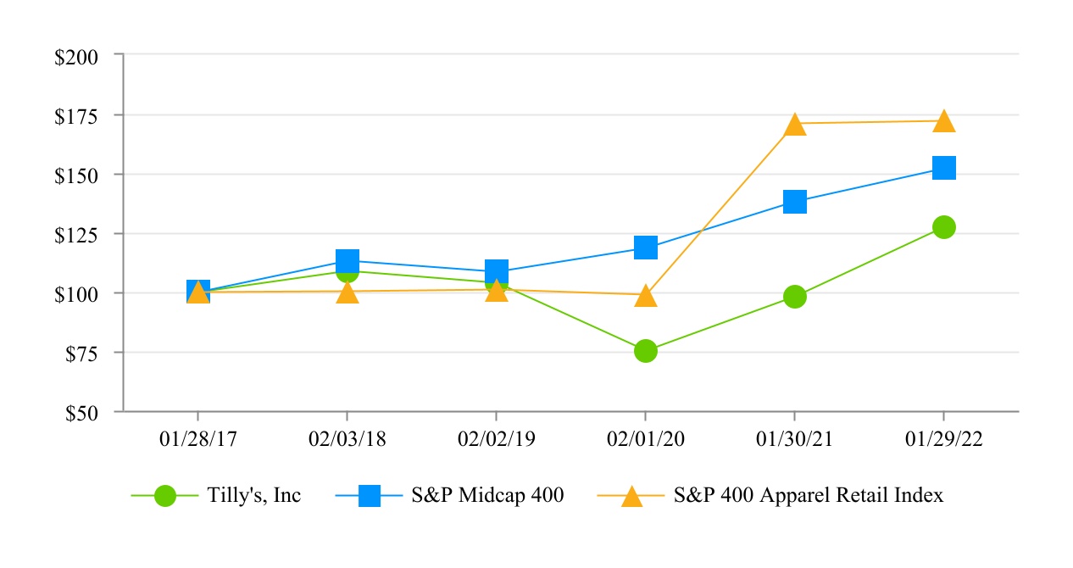Click the 01/28/17 x-axis date label
The image size is (1073, 568).
pyautogui.click(x=197, y=439)
